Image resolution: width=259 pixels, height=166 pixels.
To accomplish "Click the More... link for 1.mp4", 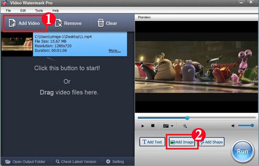I will click(114, 50).
